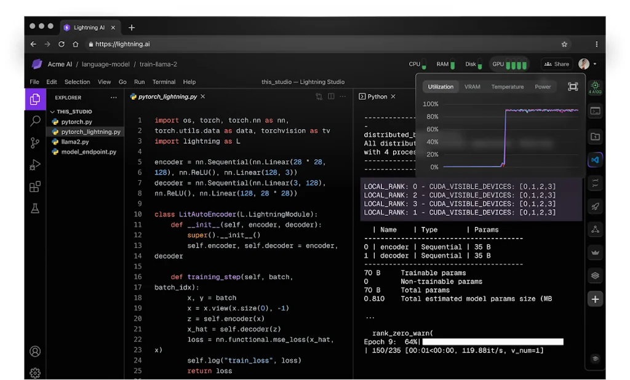The width and height of the screenshot is (630, 380).
Task: Click the Manage gear icon
Action: (x=35, y=373)
